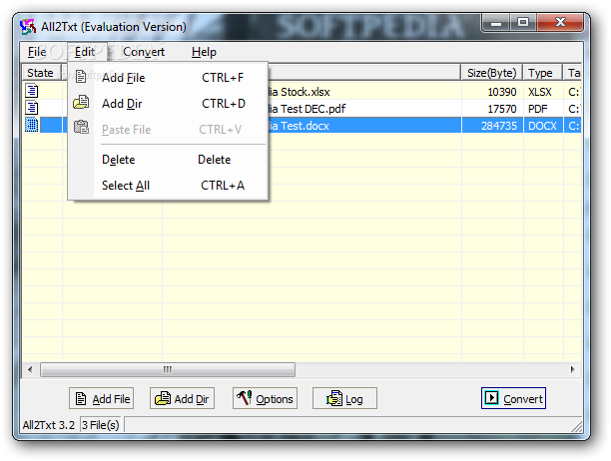Choose Add Dir from the Edit menu

168,104
